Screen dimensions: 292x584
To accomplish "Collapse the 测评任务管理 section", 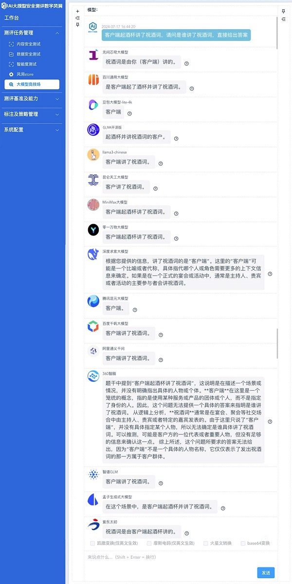I will point(31,33).
